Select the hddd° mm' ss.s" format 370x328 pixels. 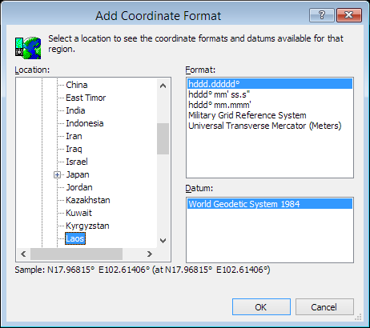pyautogui.click(x=270, y=94)
